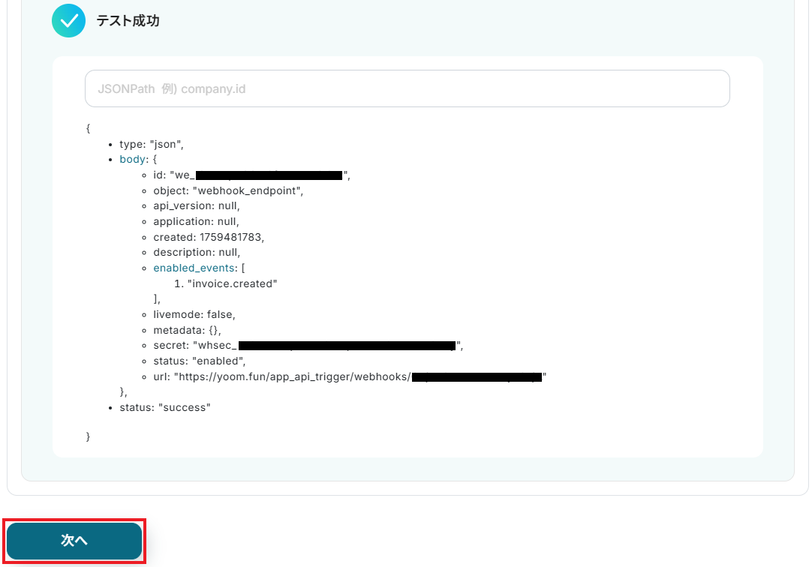Click the green test success checkmark icon

pyautogui.click(x=68, y=21)
